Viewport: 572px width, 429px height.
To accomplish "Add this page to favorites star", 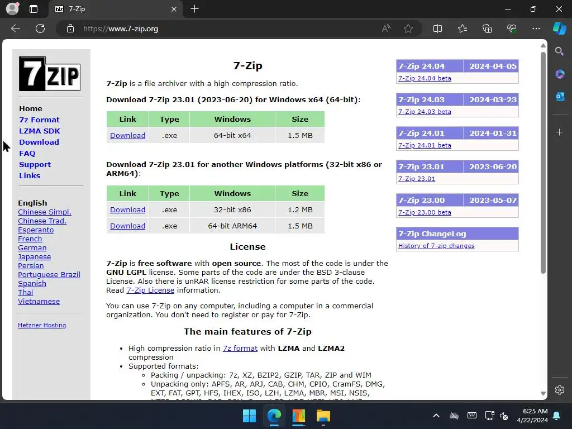I will point(408,28).
